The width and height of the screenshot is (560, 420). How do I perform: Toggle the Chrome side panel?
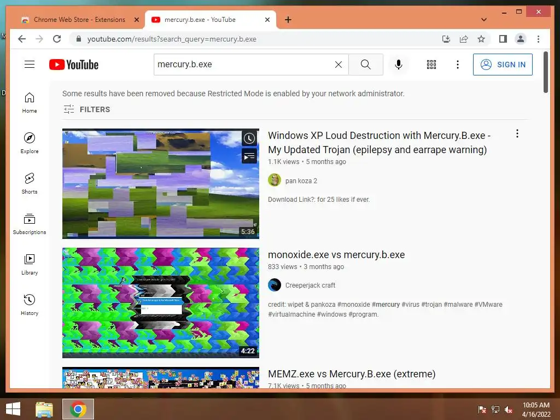click(x=503, y=39)
